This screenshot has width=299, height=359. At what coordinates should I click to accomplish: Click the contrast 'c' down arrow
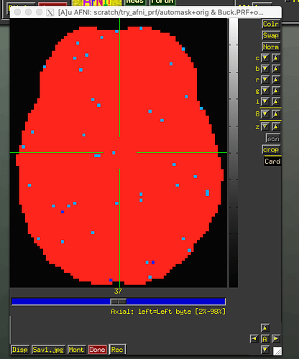[265, 58]
